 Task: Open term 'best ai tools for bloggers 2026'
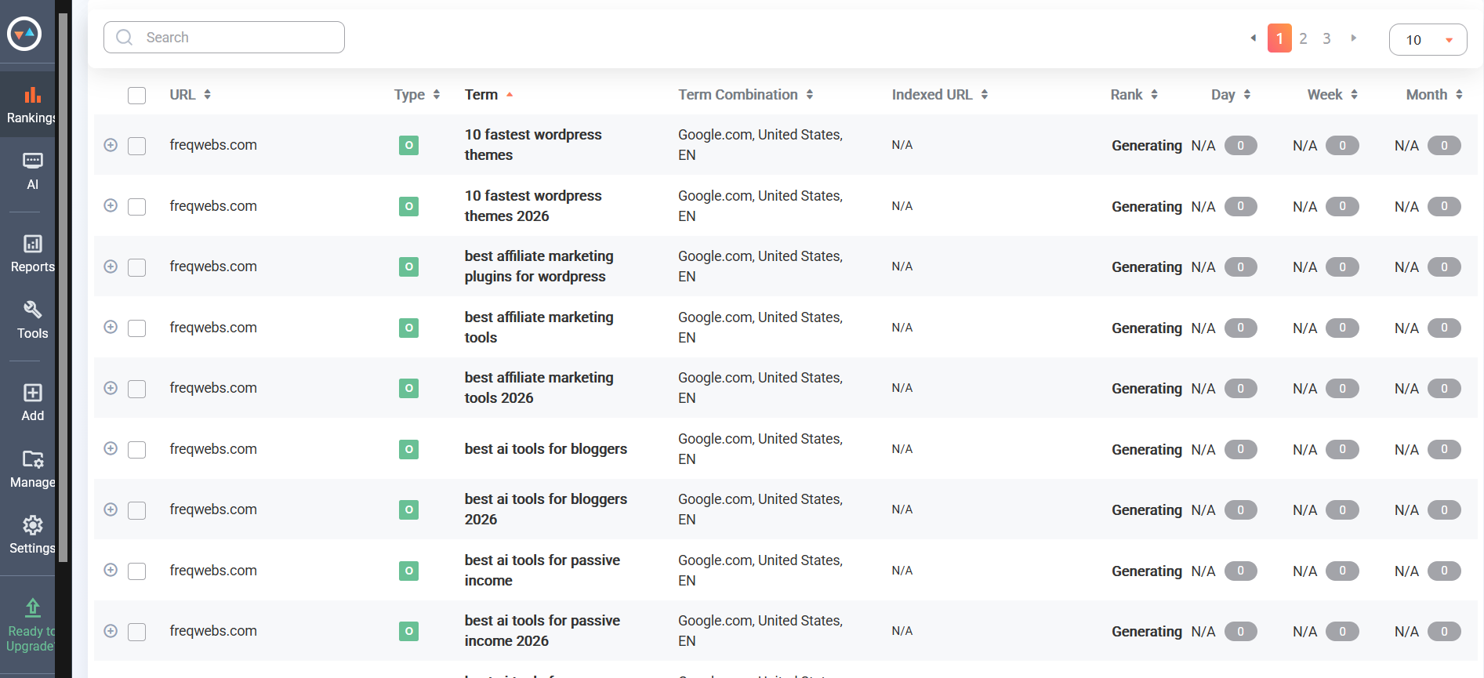tap(546, 509)
